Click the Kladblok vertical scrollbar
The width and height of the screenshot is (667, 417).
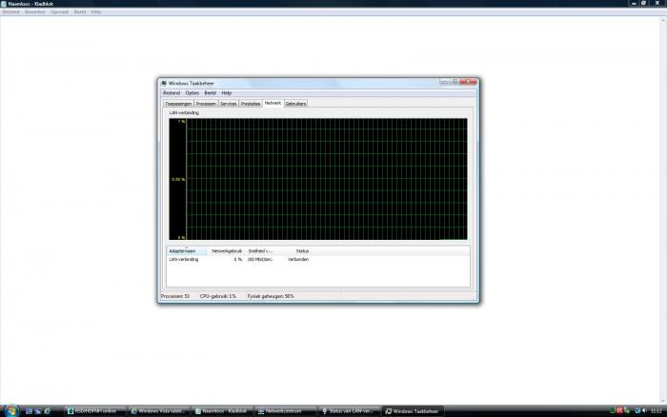click(x=663, y=209)
